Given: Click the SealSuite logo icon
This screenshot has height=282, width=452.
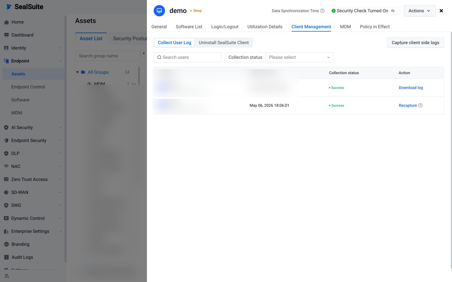Looking at the screenshot, I should [9, 7].
